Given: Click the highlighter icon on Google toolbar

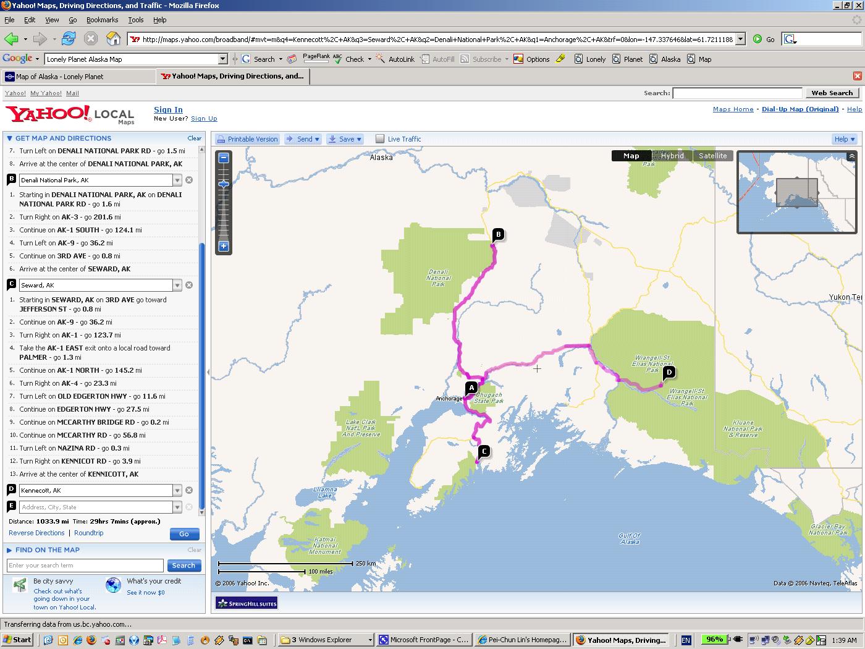Looking at the screenshot, I should (x=560, y=59).
